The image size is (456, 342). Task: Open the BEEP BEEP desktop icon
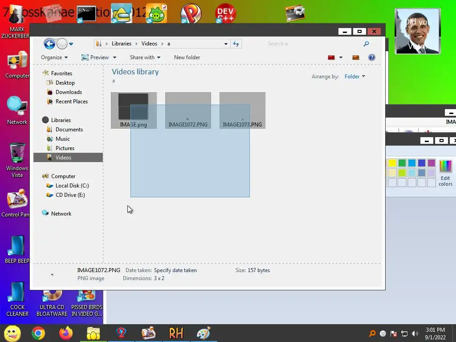(17, 249)
